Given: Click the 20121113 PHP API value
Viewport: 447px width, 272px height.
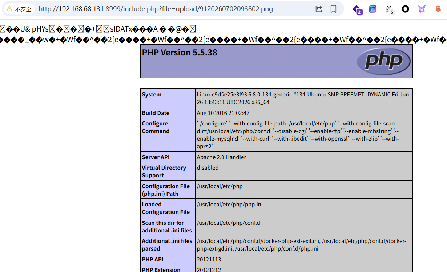Looking at the screenshot, I should click(x=209, y=259).
